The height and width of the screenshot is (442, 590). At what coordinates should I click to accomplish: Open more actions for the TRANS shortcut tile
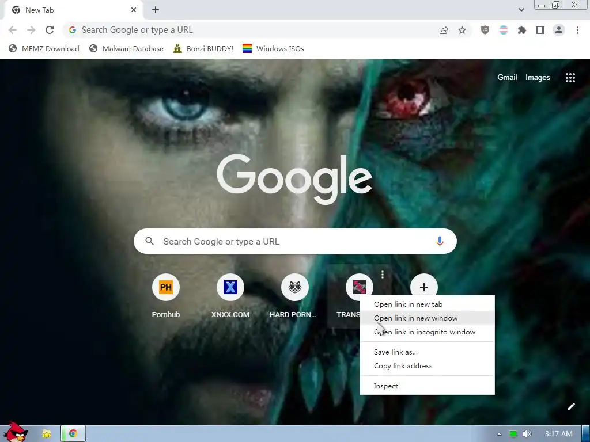(383, 275)
